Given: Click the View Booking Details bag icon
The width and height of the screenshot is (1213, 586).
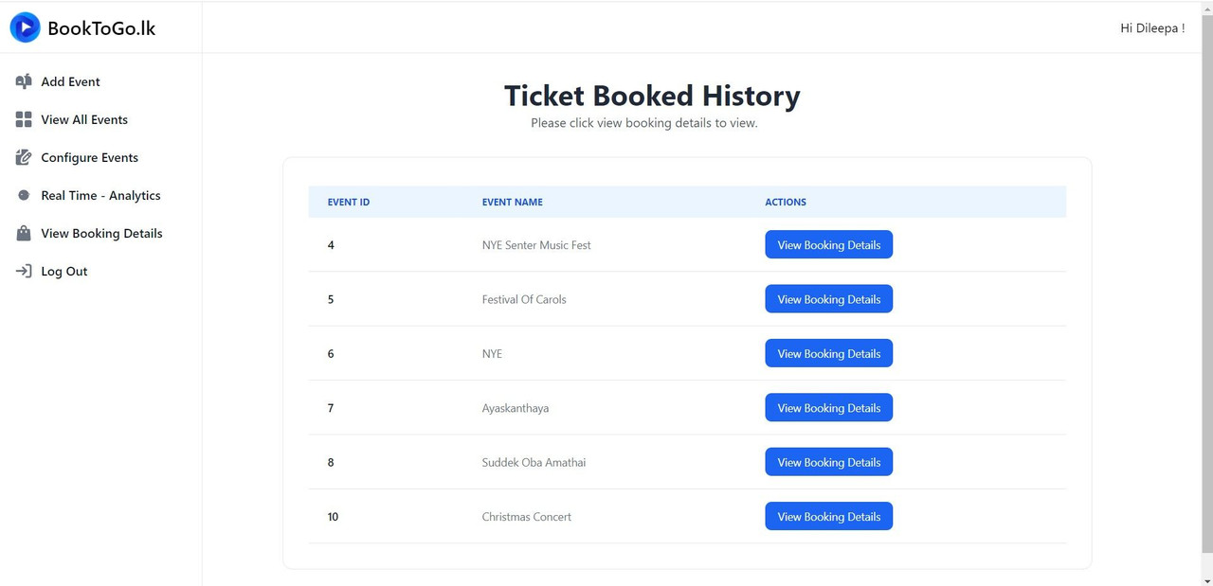Looking at the screenshot, I should (x=24, y=233).
